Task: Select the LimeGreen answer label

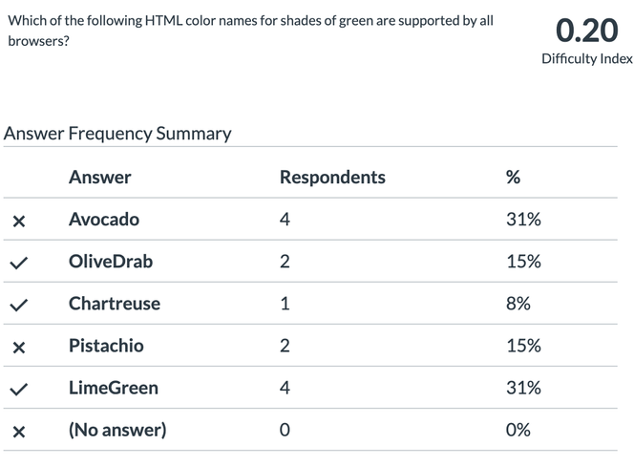Action: 114,388
